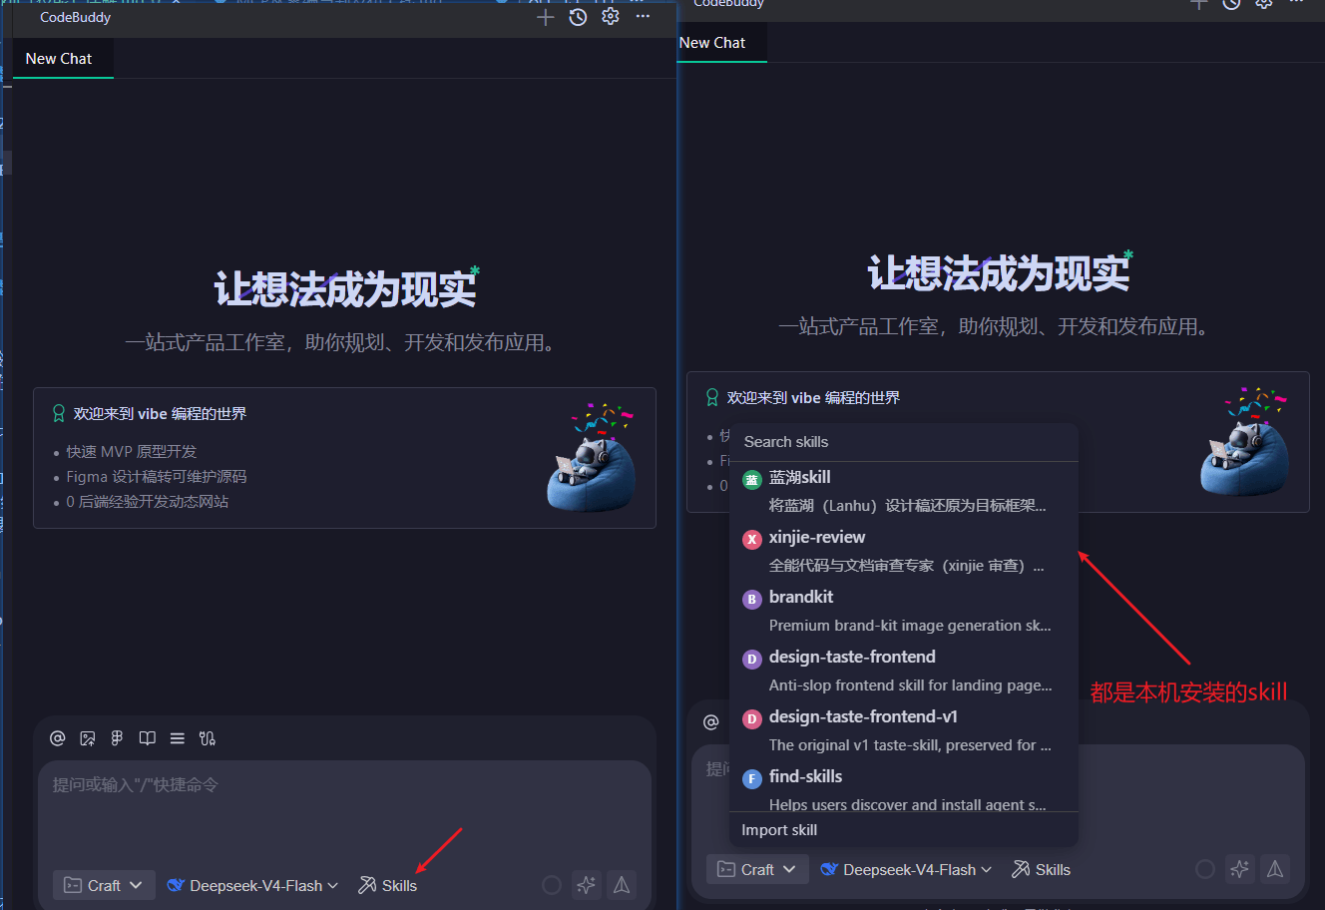
Task: Open the Craft mode dropdown in the right panel
Action: point(757,869)
